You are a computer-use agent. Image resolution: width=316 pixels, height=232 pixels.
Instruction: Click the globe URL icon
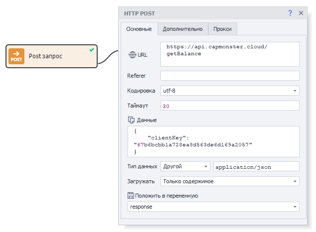coord(132,54)
